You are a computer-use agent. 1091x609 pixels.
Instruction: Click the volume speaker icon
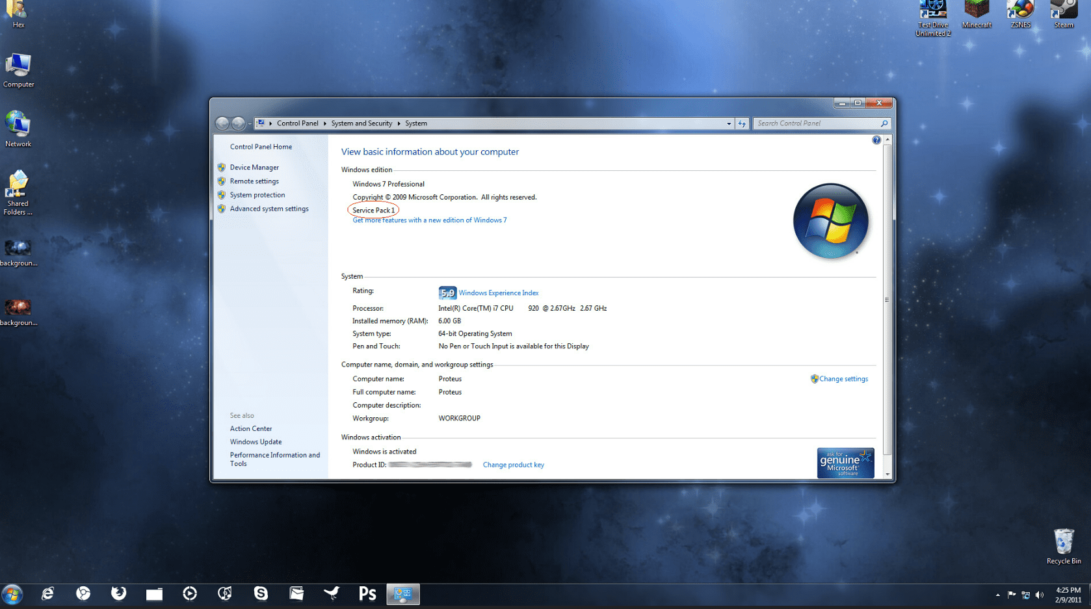(x=1040, y=595)
